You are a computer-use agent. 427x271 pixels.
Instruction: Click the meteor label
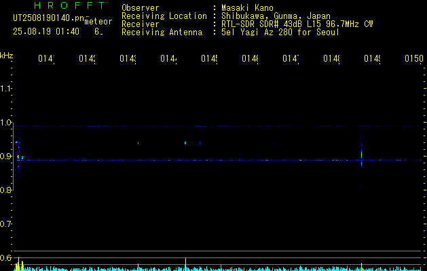(98, 22)
